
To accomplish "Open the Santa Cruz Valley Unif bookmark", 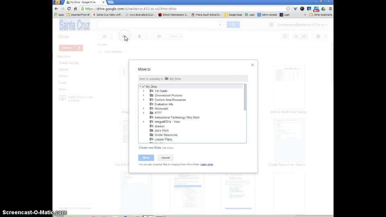I will [108, 14].
